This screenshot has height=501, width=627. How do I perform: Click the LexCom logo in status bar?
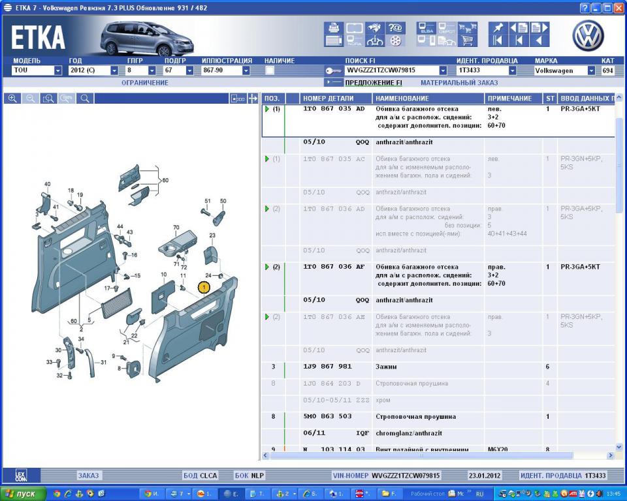pyautogui.click(x=21, y=476)
